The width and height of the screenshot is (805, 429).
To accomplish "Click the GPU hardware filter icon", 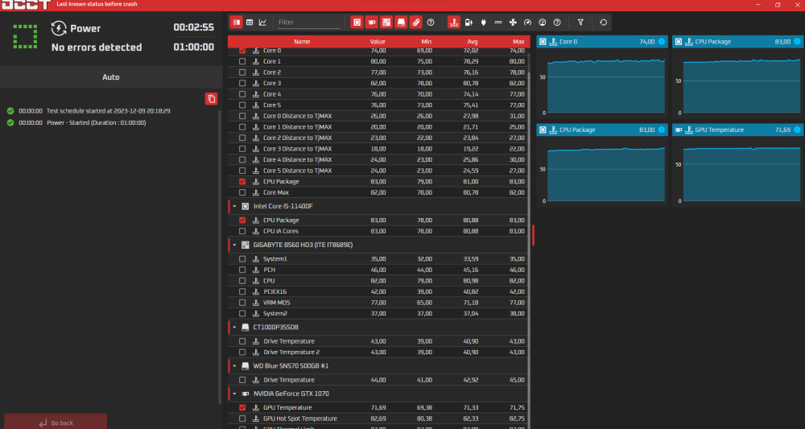I will pyautogui.click(x=372, y=22).
